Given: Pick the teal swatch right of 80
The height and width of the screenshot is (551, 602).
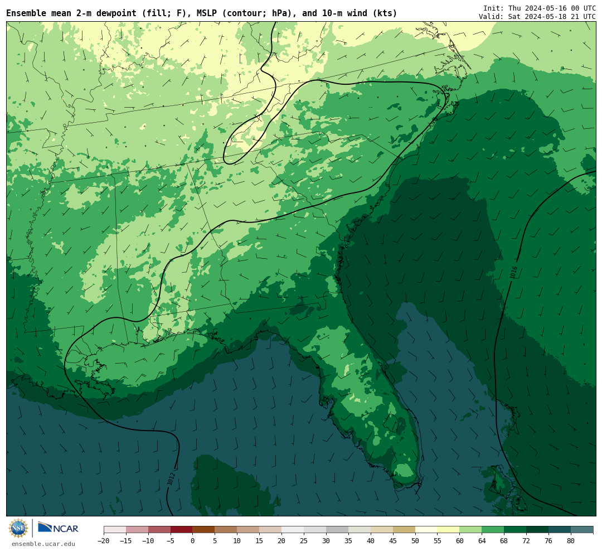Looking at the screenshot, I should pyautogui.click(x=582, y=530).
